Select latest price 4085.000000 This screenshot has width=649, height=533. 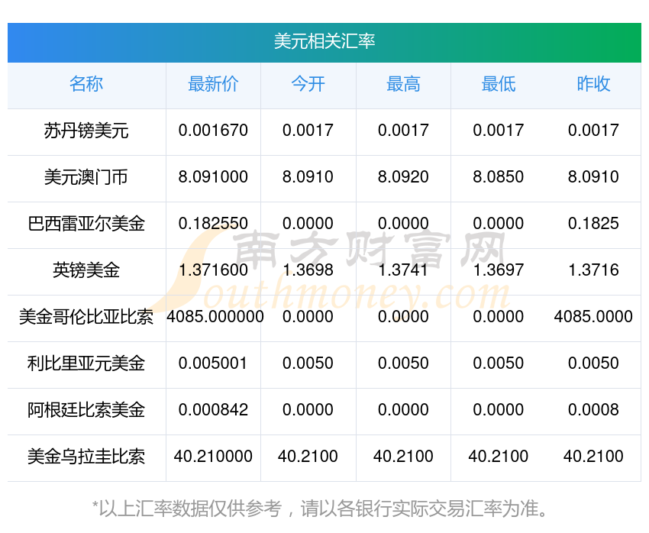215,317
